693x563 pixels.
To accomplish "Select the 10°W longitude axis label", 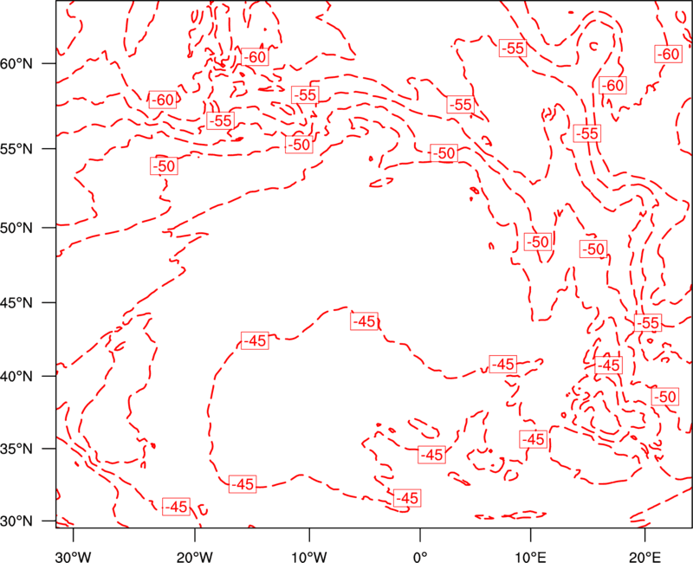I will click(309, 557).
